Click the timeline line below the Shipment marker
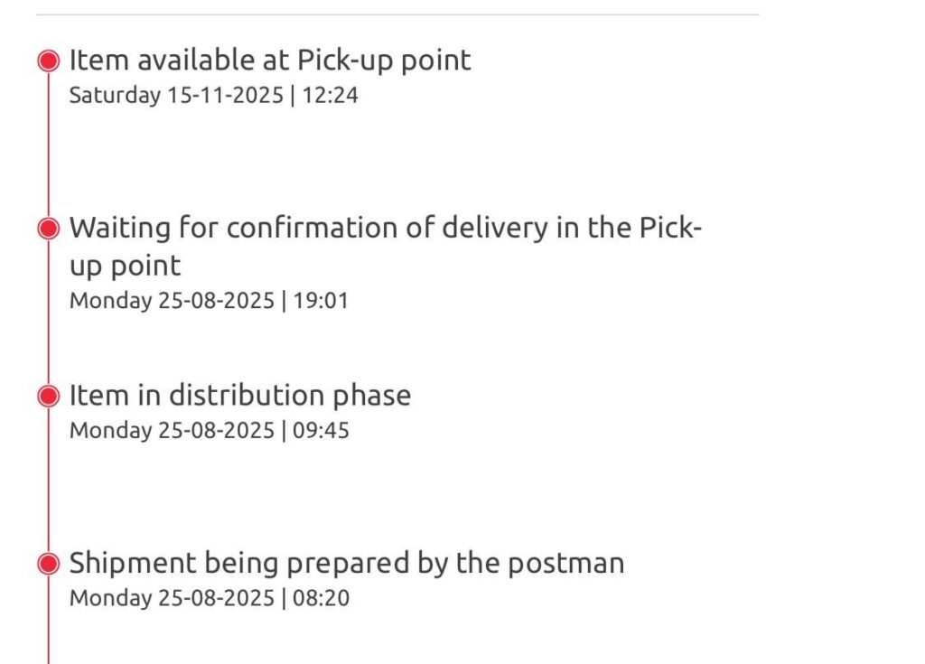 coord(49,623)
